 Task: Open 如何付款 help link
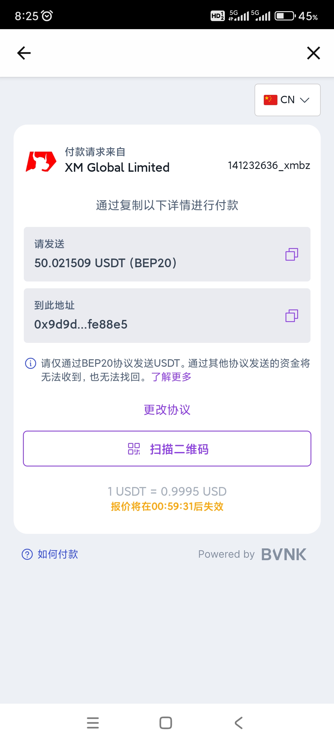[x=58, y=554]
